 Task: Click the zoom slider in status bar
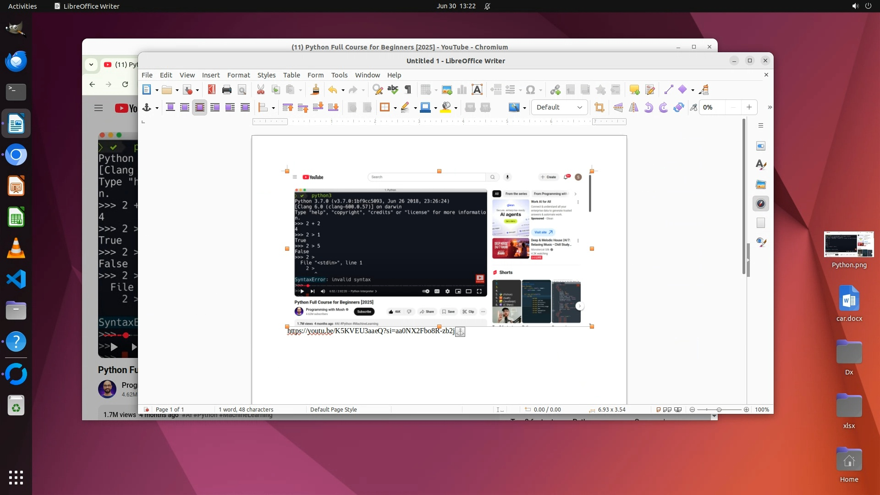coord(719,409)
